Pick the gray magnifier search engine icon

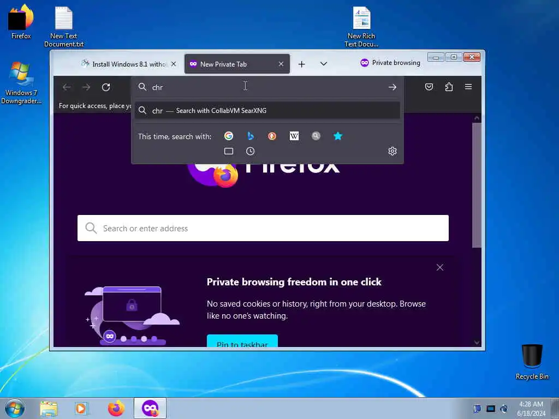pos(316,136)
